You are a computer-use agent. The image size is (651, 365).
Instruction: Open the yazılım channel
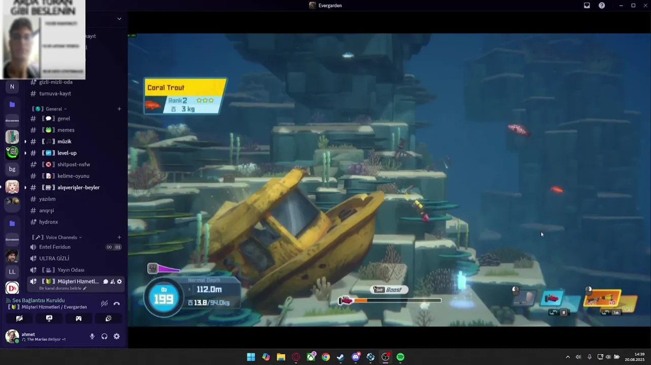75,199
